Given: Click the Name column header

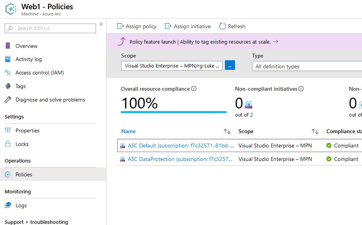Looking at the screenshot, I should (x=129, y=131).
